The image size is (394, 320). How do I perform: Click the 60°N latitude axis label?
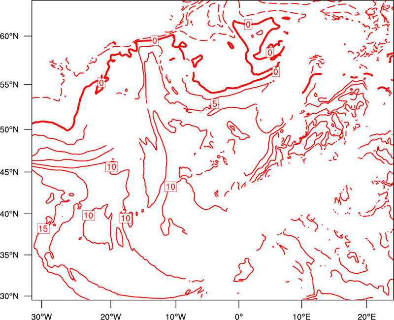9,36
